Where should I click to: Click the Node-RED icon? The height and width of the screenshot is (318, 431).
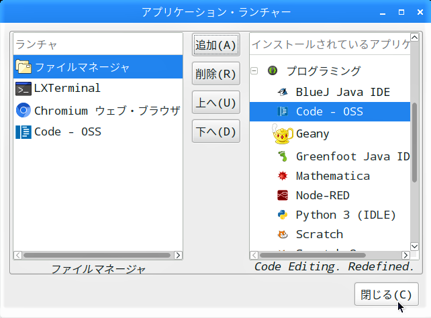point(283,195)
